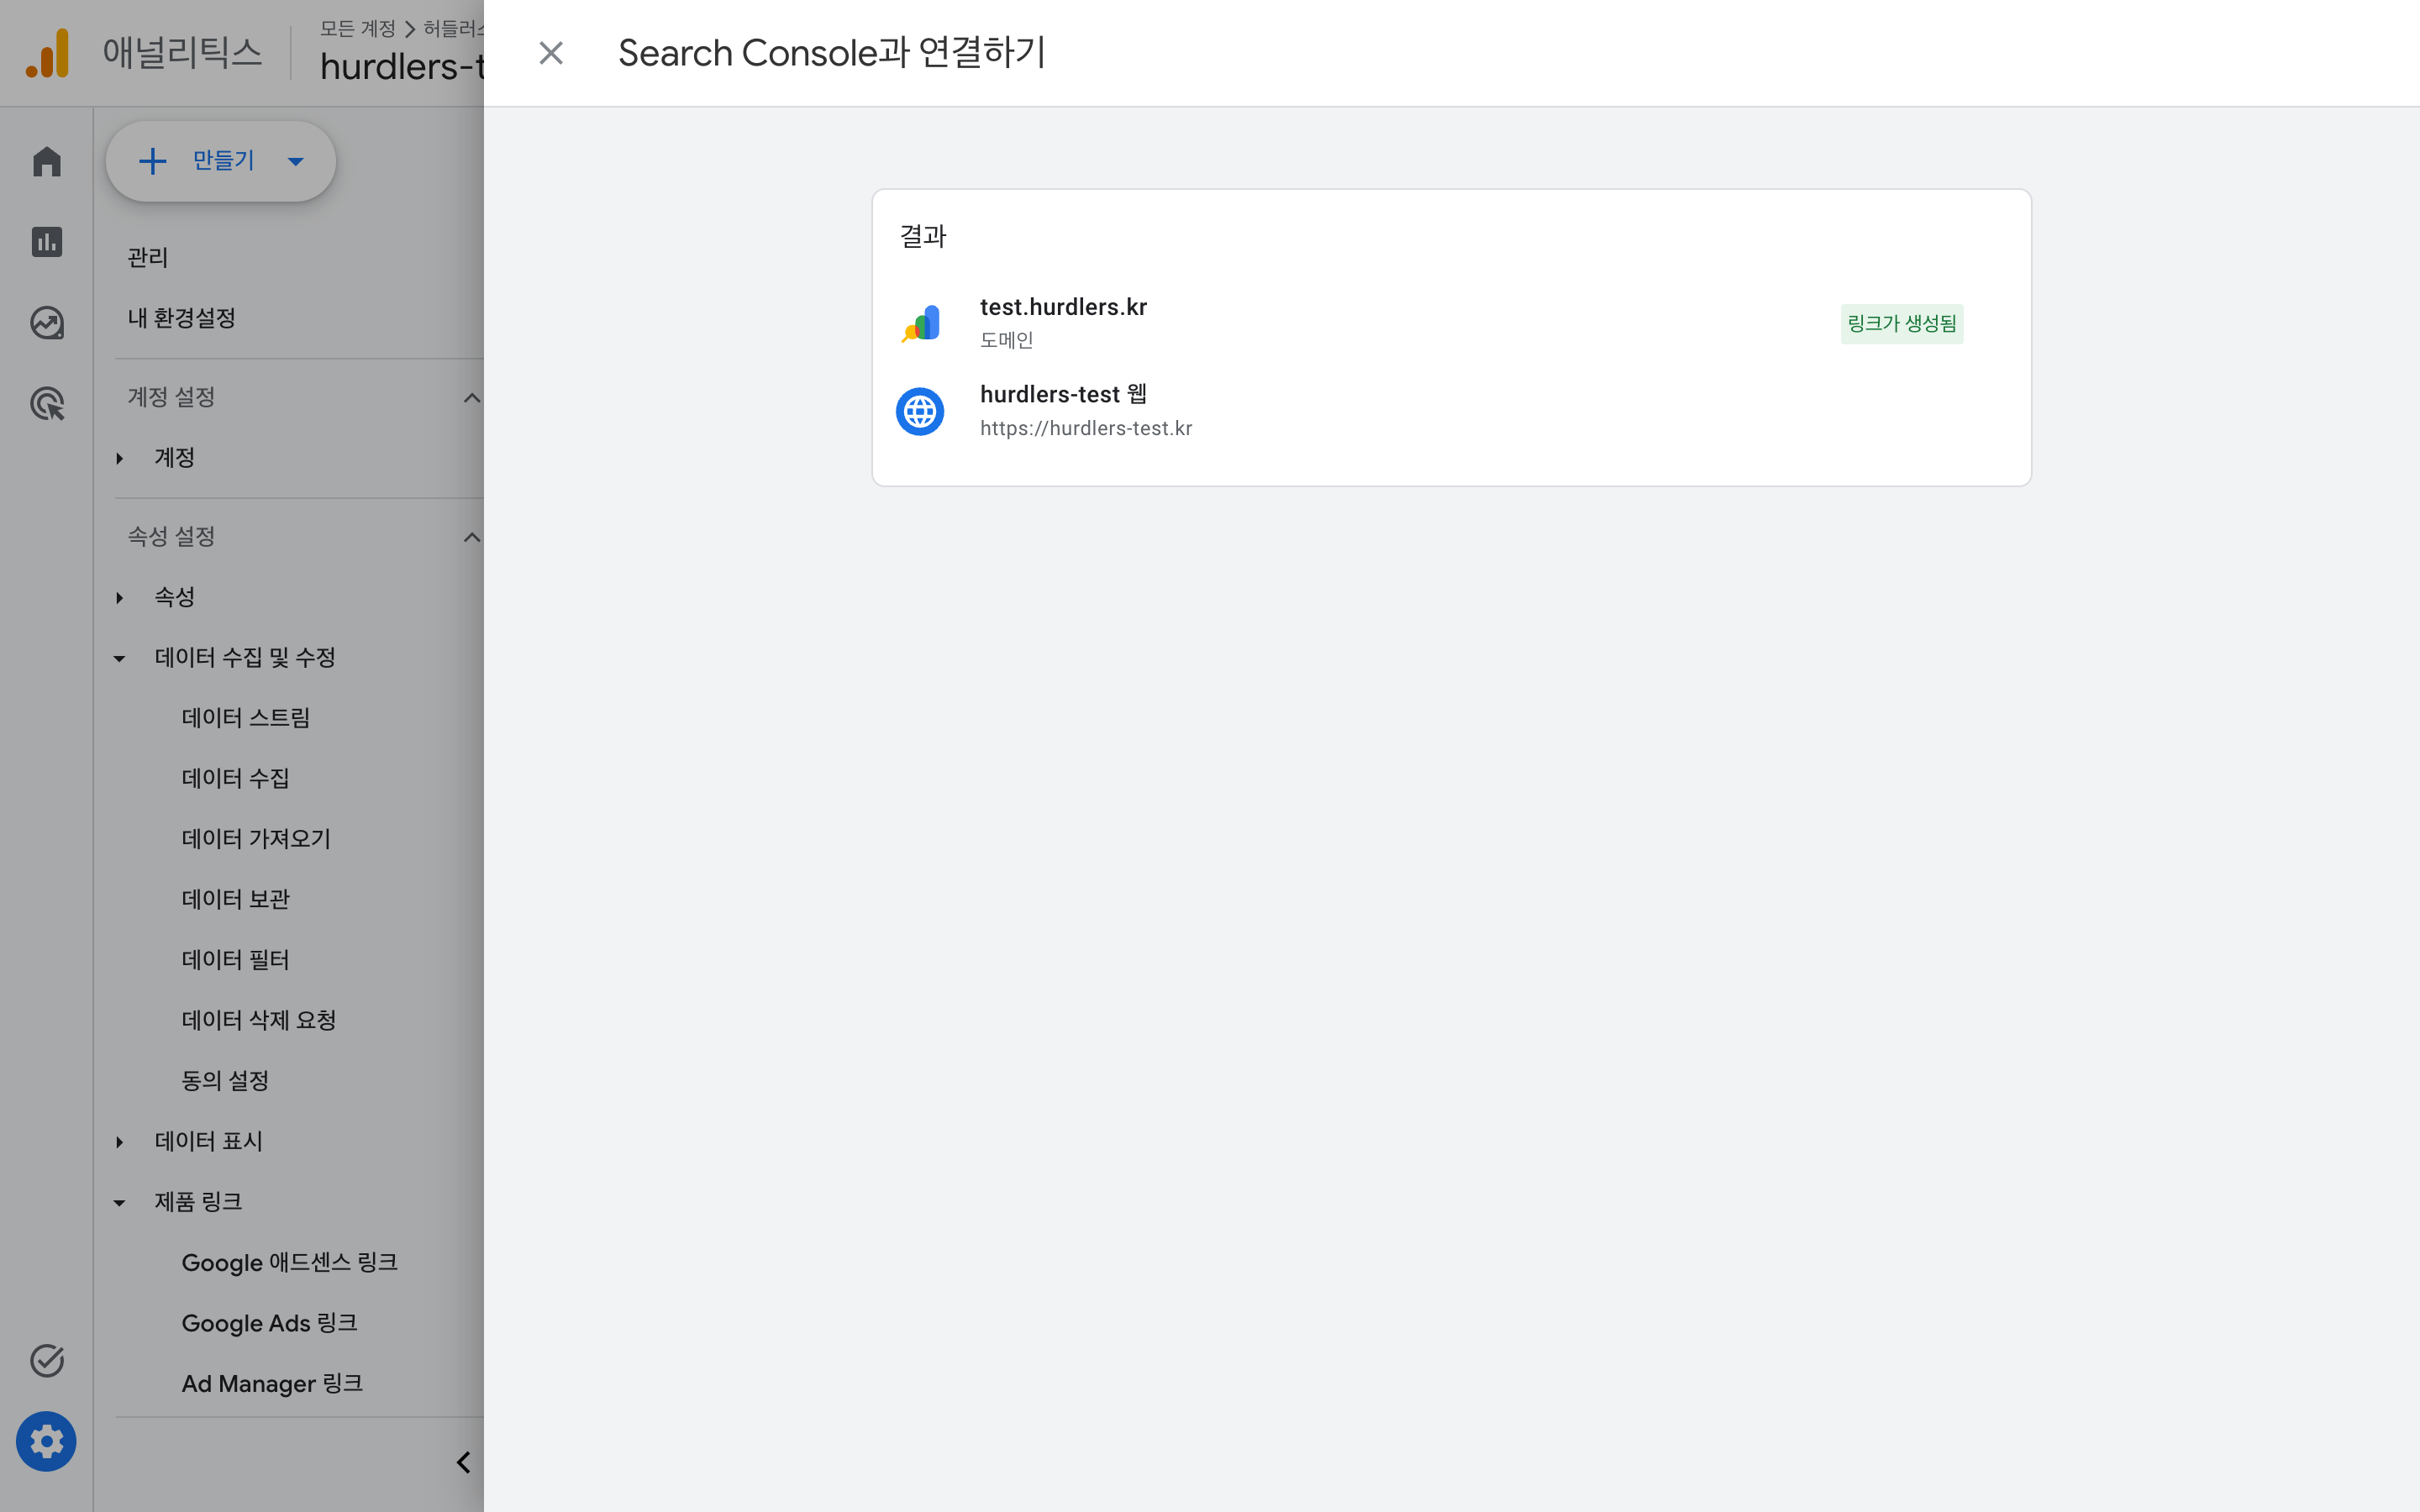Viewport: 2420px width, 1512px height.
Task: Open 관리 menu item
Action: (x=148, y=258)
